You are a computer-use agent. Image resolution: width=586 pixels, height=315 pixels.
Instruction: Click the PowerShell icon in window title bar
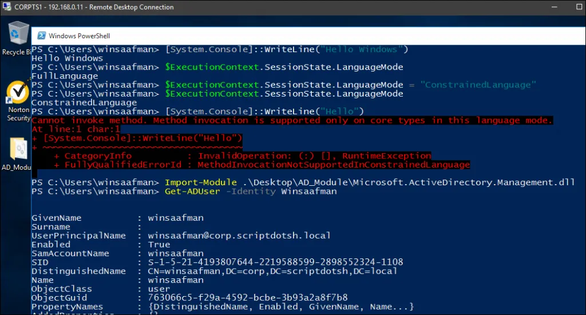click(x=41, y=36)
